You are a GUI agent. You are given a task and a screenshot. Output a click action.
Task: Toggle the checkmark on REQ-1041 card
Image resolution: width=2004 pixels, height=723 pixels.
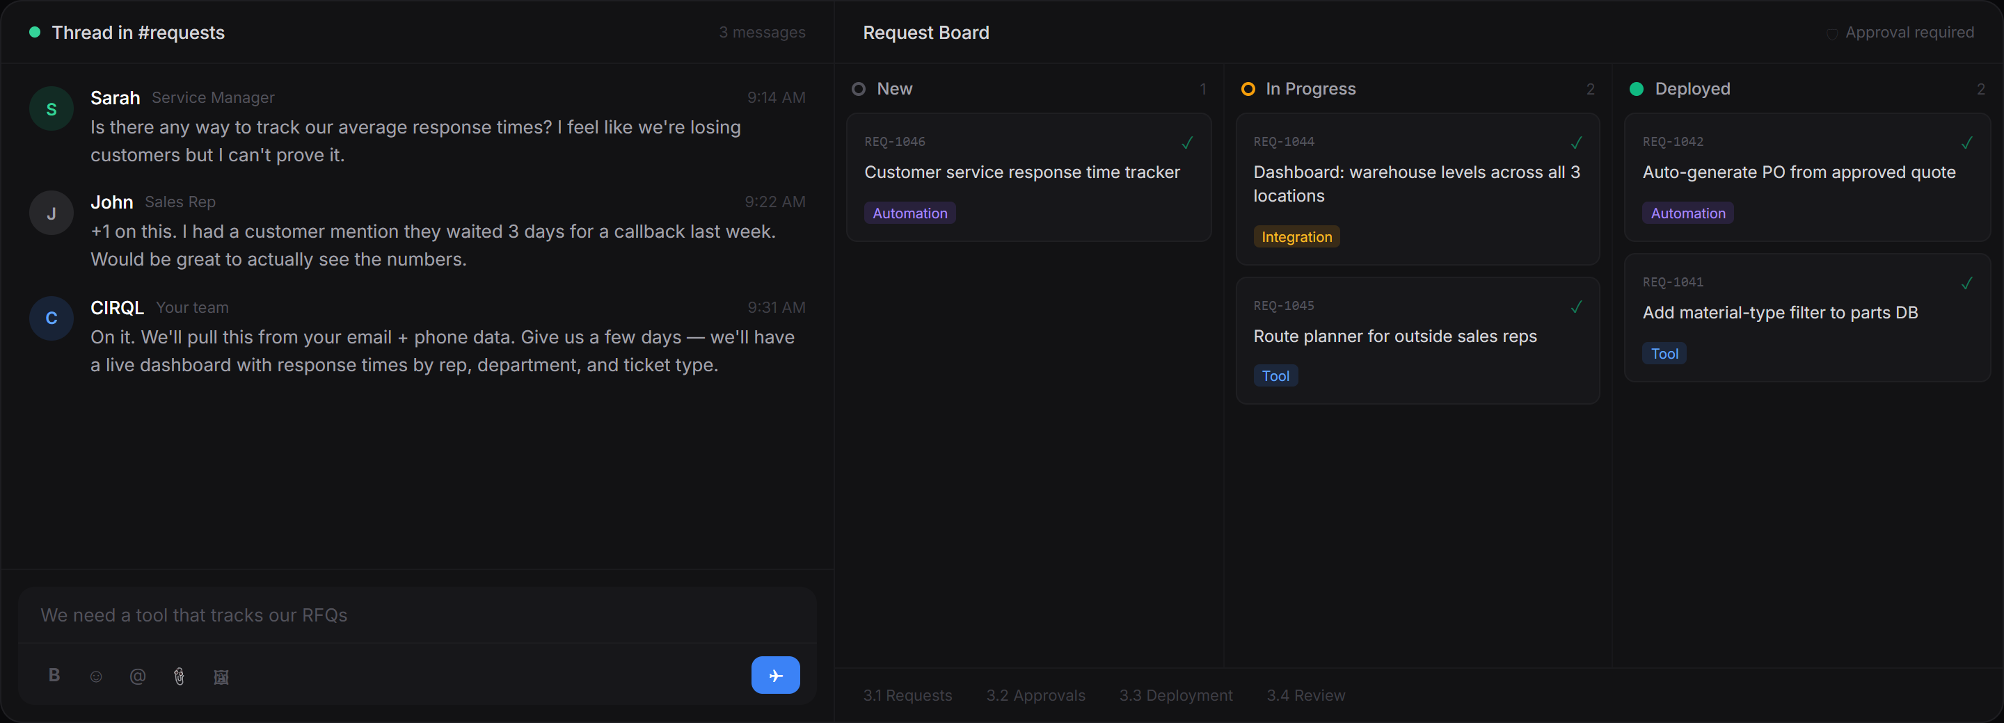[1966, 283]
